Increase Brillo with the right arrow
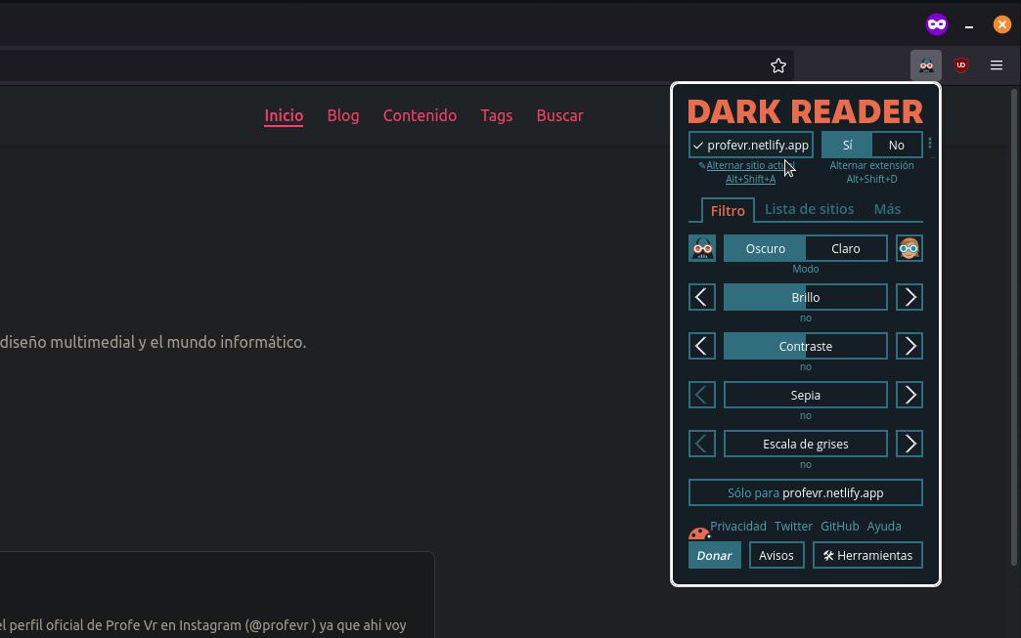The width and height of the screenshot is (1021, 638). [910, 297]
